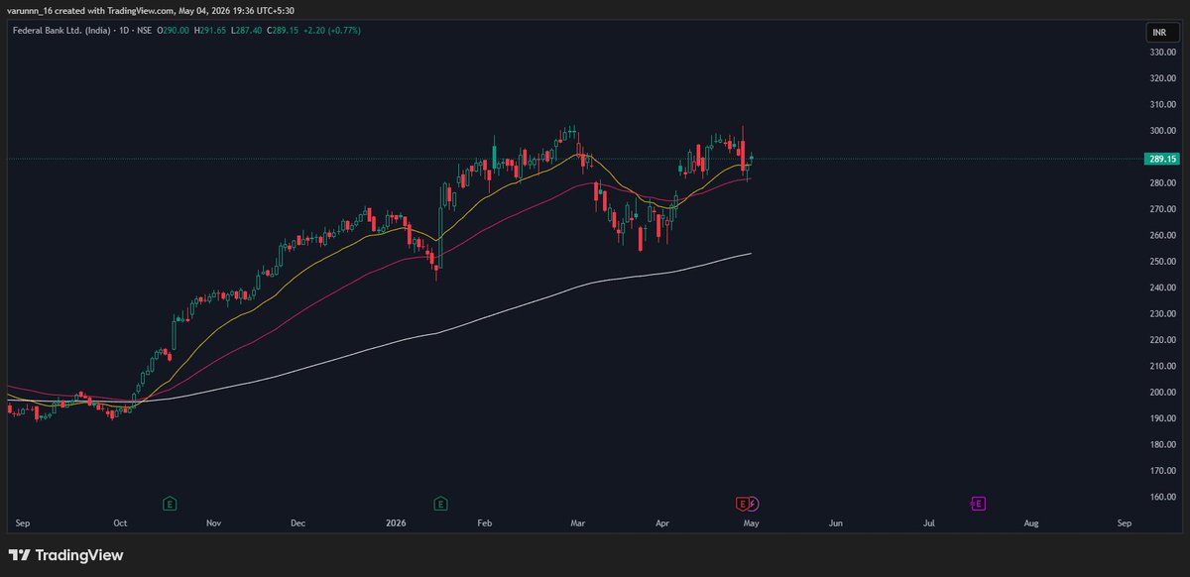Click the 250.00 price axis label
Screen dimensions: 1190x577
coord(1162,262)
